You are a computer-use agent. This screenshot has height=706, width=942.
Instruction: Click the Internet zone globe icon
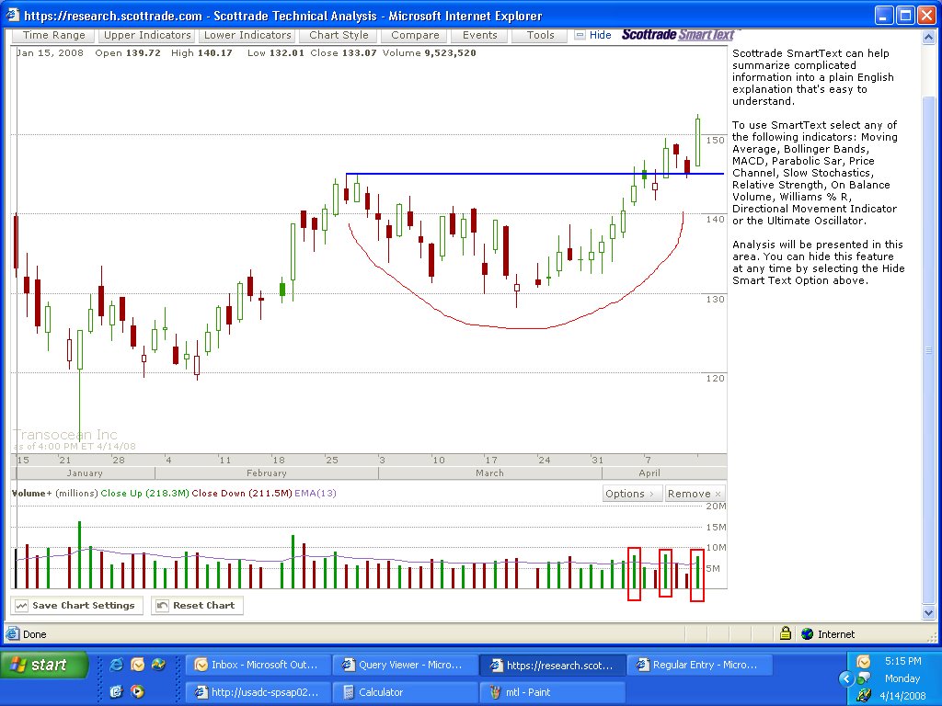click(808, 634)
